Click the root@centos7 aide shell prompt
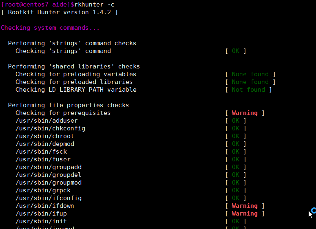 [x=35, y=4]
